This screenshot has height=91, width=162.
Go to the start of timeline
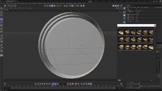(x=35, y=84)
